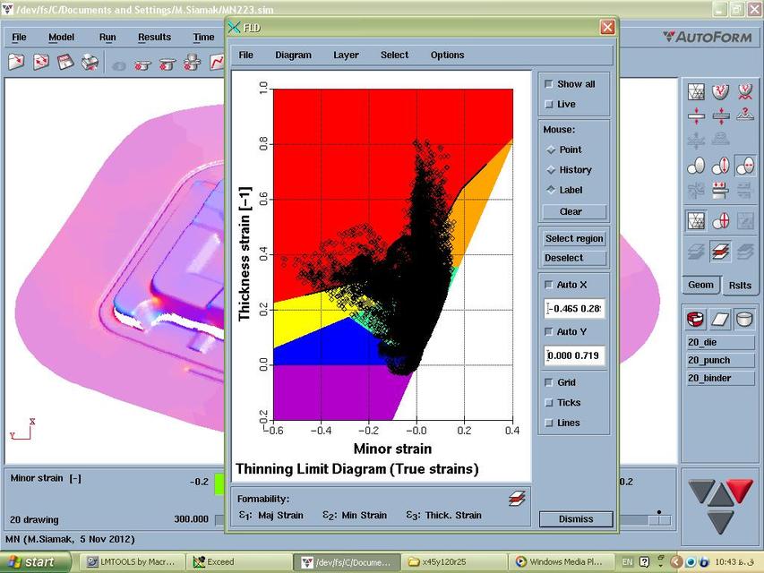
Task: Enable the Ticks checkbox
Action: coord(549,403)
